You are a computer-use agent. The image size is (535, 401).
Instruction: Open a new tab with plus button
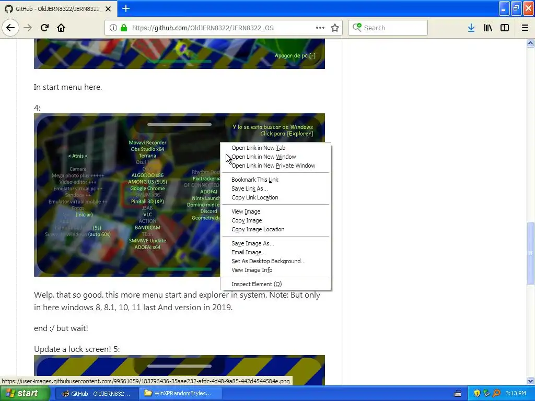126,8
